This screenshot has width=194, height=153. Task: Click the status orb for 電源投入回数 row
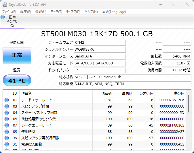(x=7, y=144)
